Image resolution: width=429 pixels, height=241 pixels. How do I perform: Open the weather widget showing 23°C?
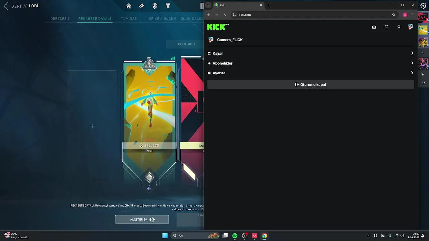click(x=16, y=236)
